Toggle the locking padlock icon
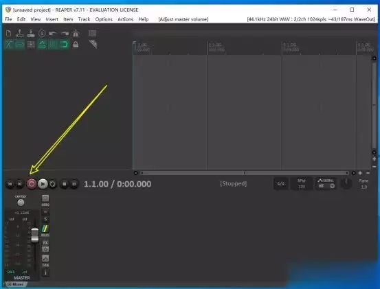Image resolution: width=380 pixels, height=289 pixels. [x=76, y=45]
